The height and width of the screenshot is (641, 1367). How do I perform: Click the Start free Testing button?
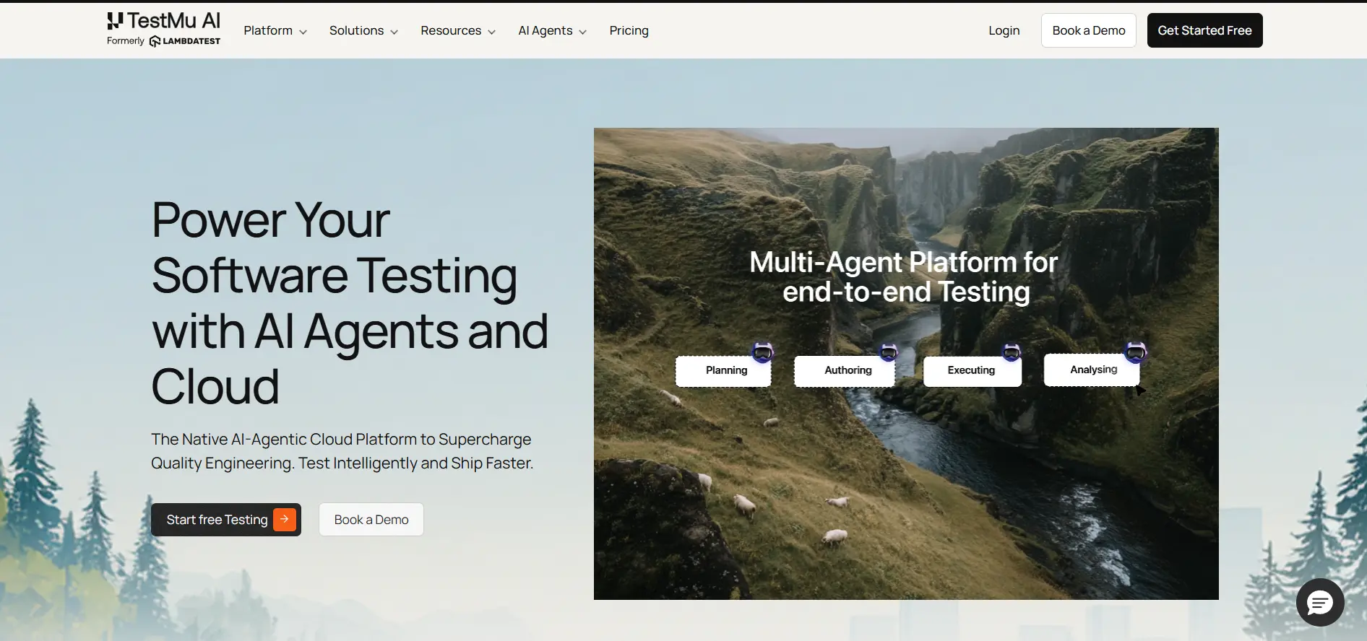coord(225,520)
